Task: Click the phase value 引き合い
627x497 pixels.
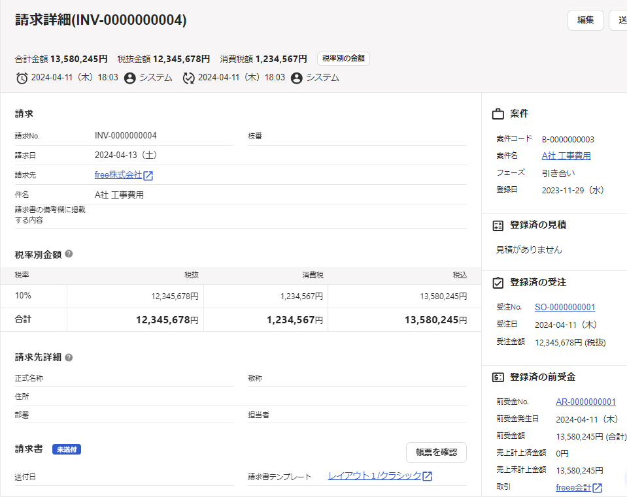Action: pos(558,173)
